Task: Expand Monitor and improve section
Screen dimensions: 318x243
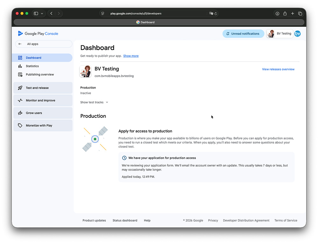Action: (x=43, y=100)
